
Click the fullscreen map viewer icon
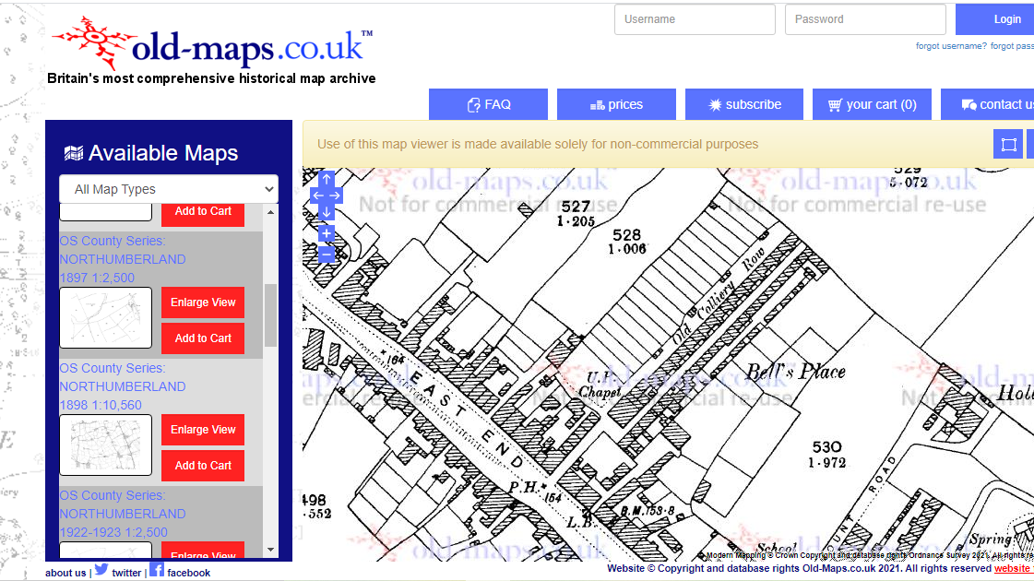pos(1008,144)
